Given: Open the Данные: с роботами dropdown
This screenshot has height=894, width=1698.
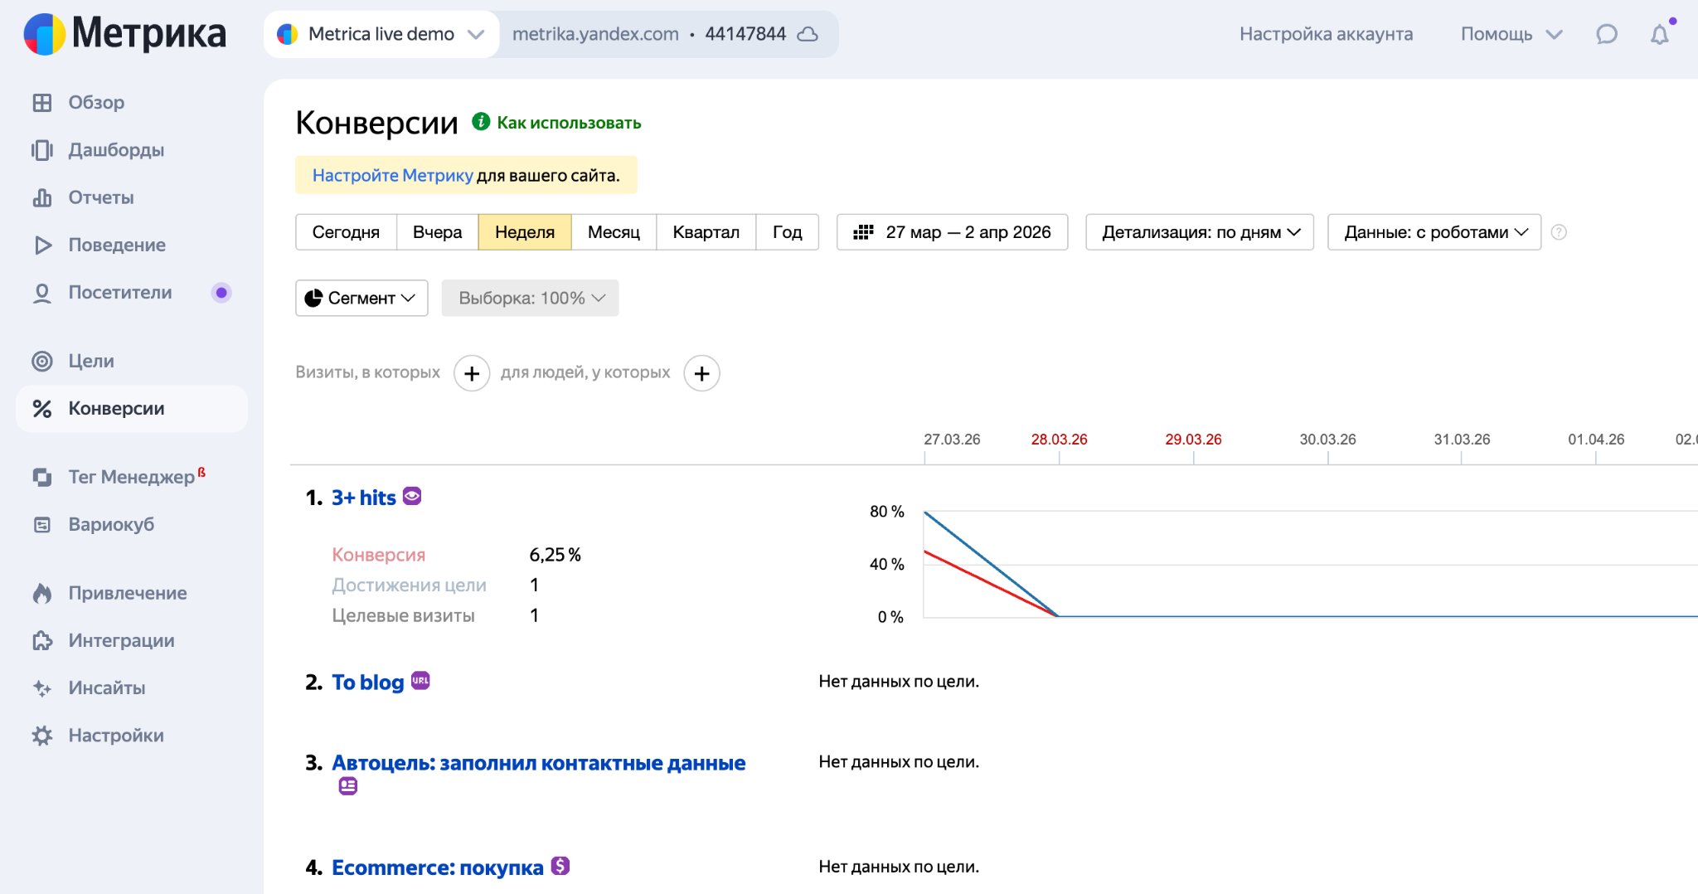Looking at the screenshot, I should [x=1434, y=232].
